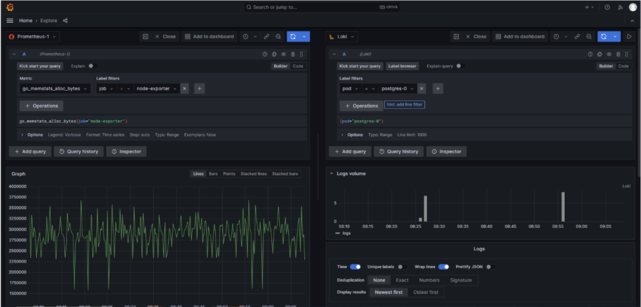This screenshot has height=307, width=641.
Task: Select Stacked bars graph style
Action: click(x=285, y=174)
